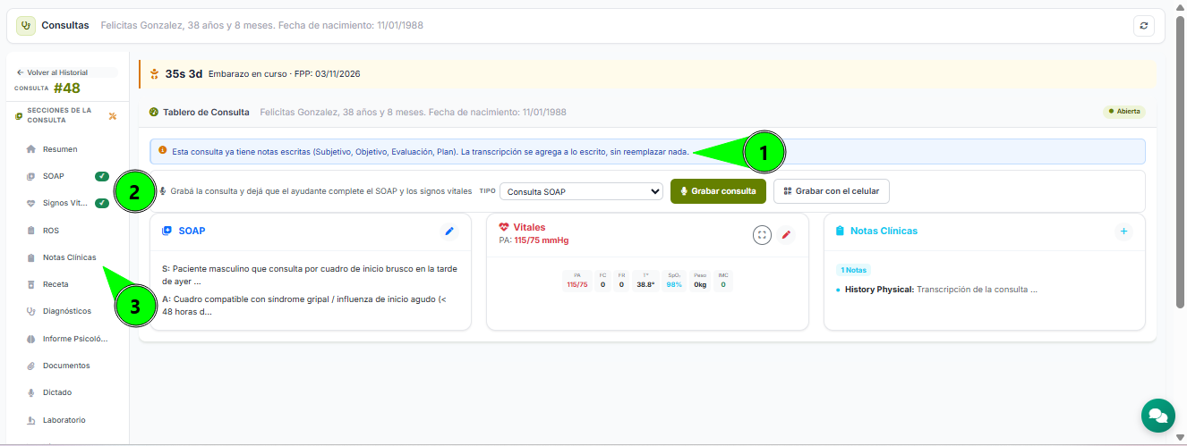Click the page vertical scrollbar
The height and width of the screenshot is (446, 1187).
click(x=1180, y=164)
